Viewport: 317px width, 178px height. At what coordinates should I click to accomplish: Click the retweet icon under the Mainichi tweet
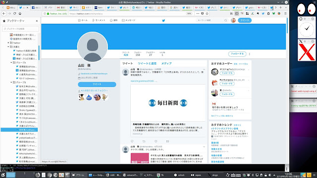144,141
